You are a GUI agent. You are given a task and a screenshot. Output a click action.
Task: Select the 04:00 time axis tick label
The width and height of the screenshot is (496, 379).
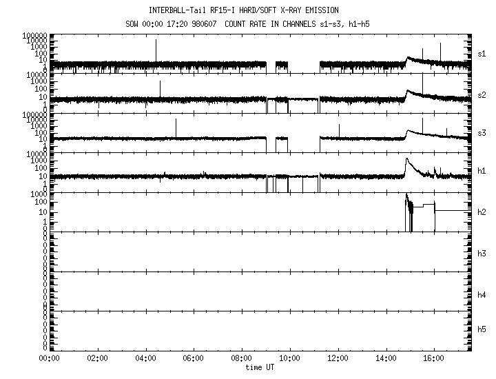click(x=145, y=358)
